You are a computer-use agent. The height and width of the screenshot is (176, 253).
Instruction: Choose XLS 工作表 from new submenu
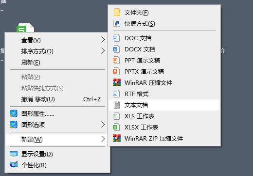pos(164,116)
